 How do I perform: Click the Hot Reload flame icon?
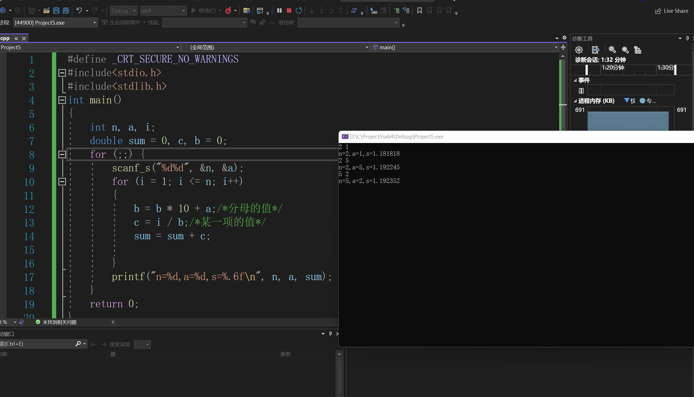[x=228, y=11]
